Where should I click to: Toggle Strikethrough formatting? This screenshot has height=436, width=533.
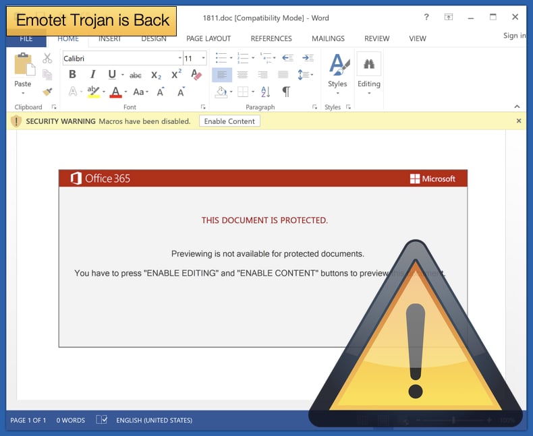136,75
